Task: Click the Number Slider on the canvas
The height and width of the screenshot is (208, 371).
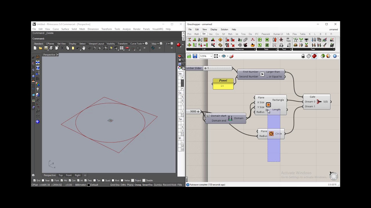Action: point(194,68)
